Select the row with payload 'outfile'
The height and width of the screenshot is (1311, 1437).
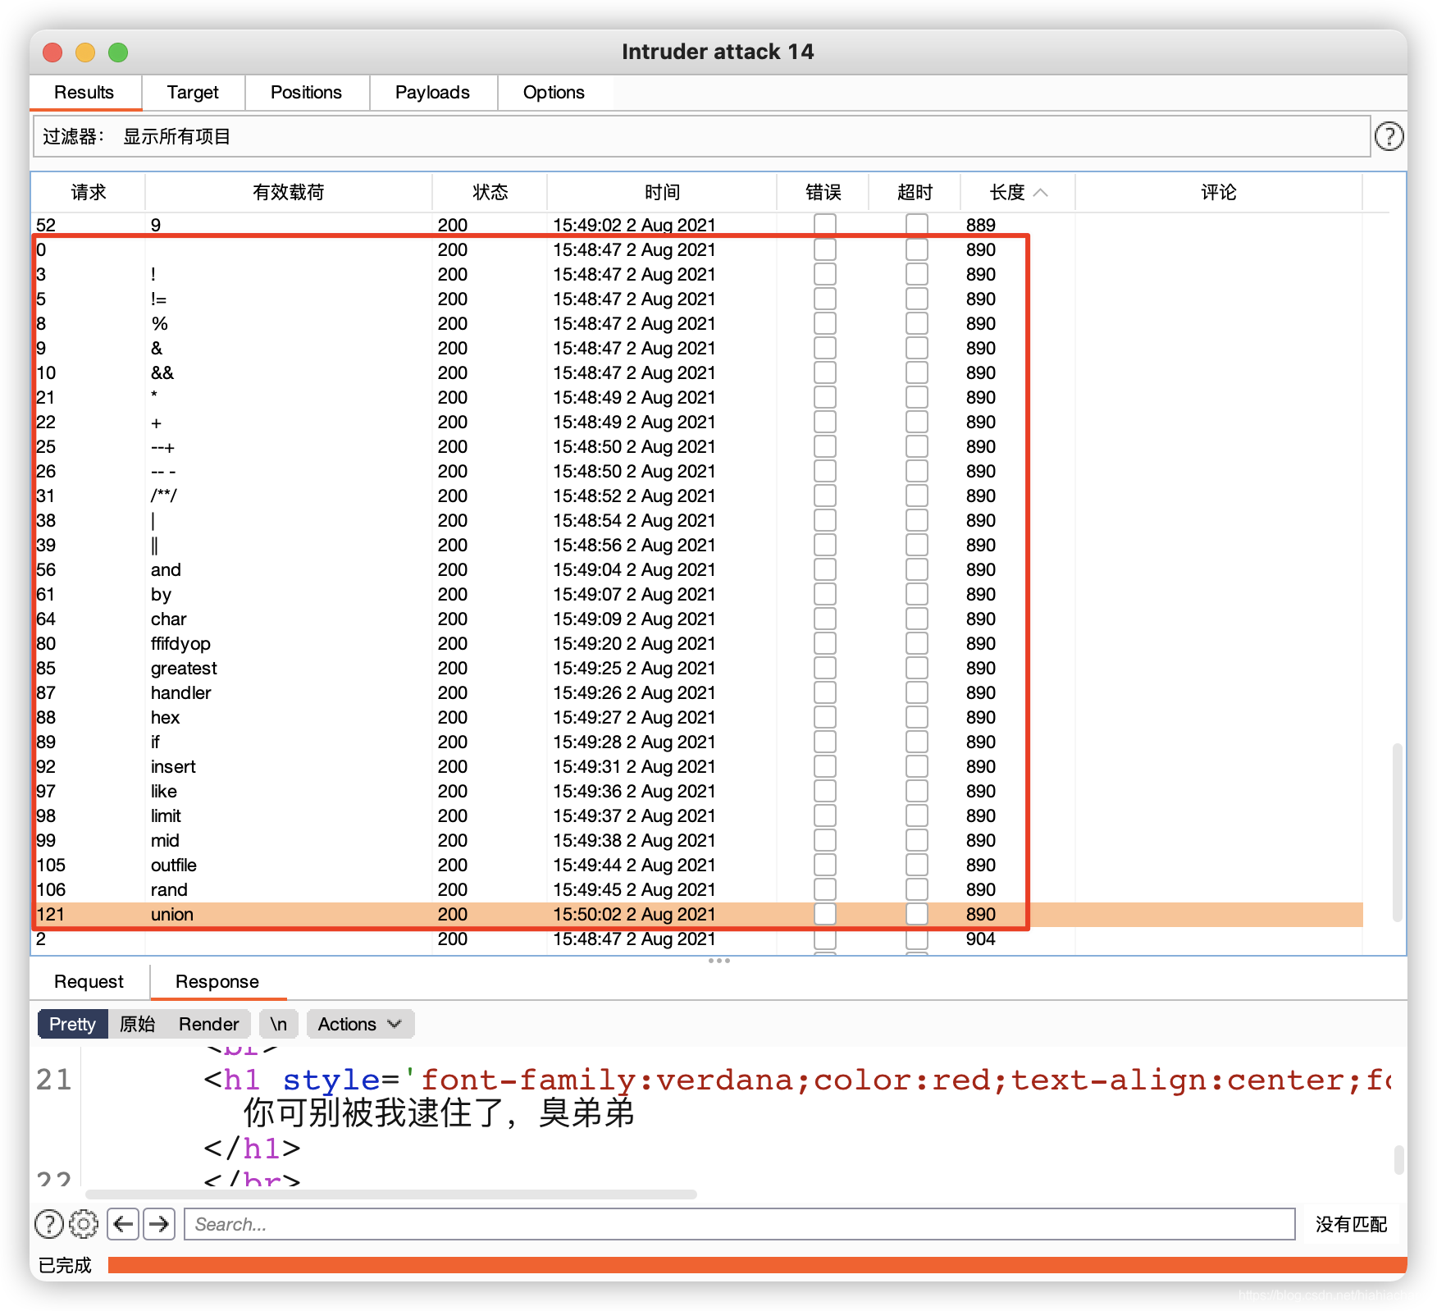tap(698, 865)
